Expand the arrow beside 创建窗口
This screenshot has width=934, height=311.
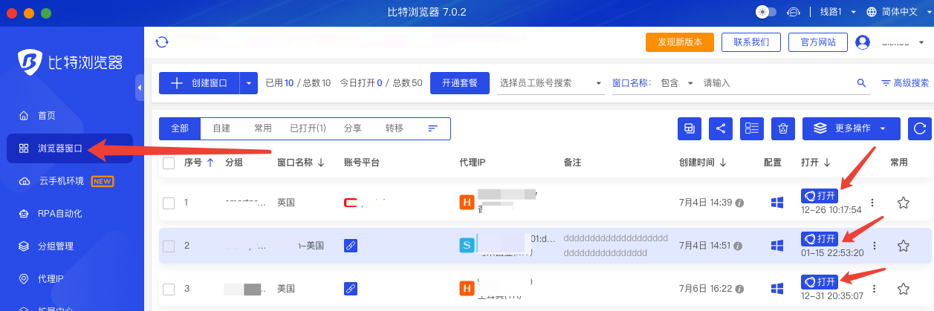pyautogui.click(x=249, y=83)
